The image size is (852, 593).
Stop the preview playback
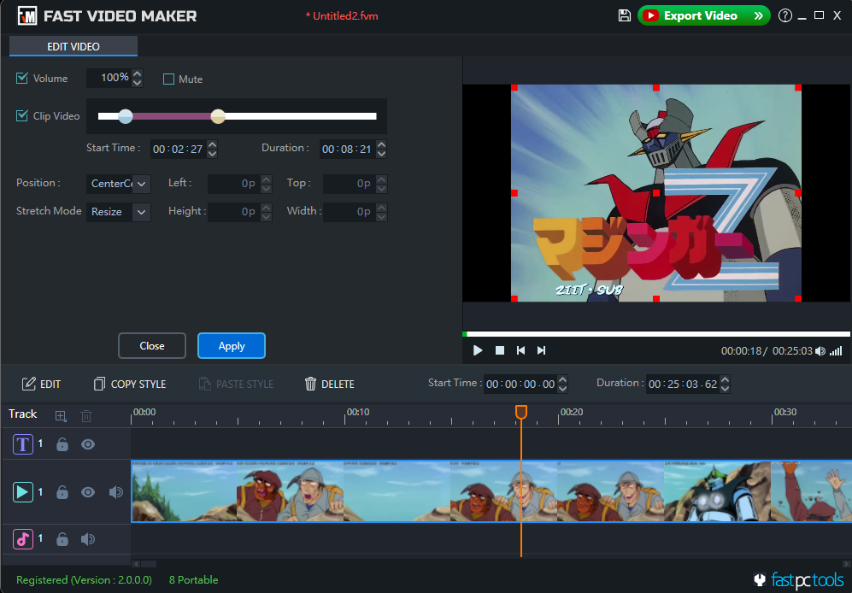[x=500, y=350]
